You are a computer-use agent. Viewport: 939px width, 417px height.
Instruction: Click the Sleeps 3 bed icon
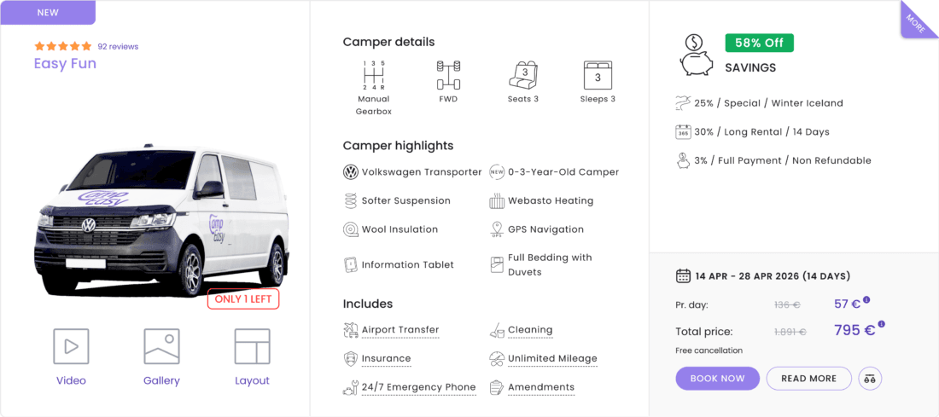[597, 75]
